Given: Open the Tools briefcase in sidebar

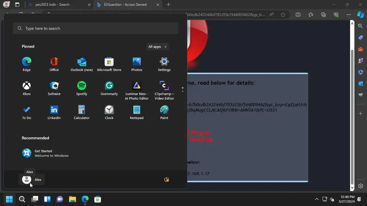Looking at the screenshot, I should point(361,49).
